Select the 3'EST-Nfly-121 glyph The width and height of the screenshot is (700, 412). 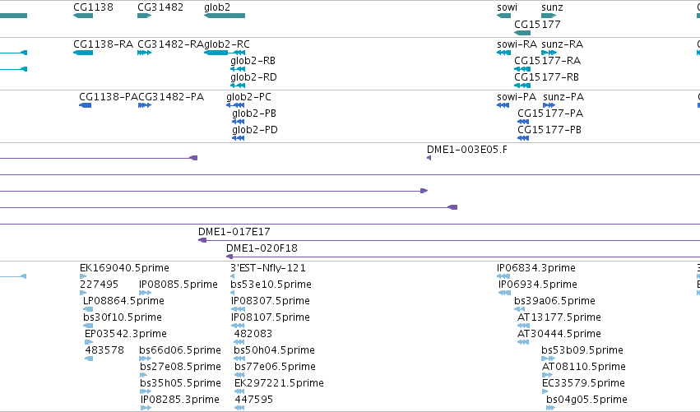point(232,276)
